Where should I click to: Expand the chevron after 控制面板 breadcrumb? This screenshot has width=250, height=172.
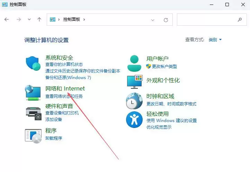point(84,19)
